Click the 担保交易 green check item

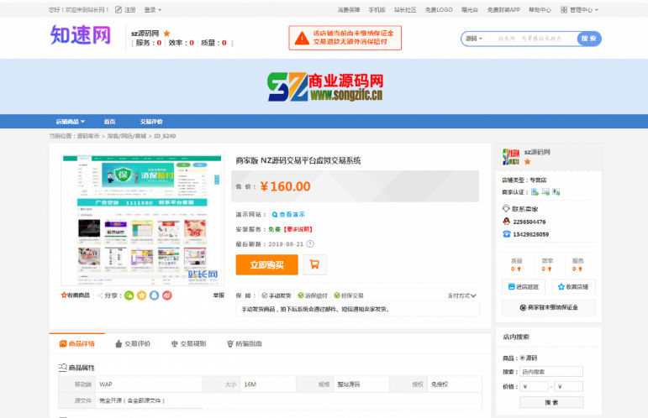[x=349, y=295]
